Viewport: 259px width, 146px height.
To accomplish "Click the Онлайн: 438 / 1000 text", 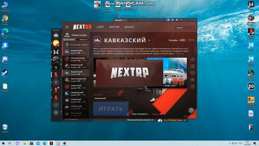I will (x=182, y=40).
